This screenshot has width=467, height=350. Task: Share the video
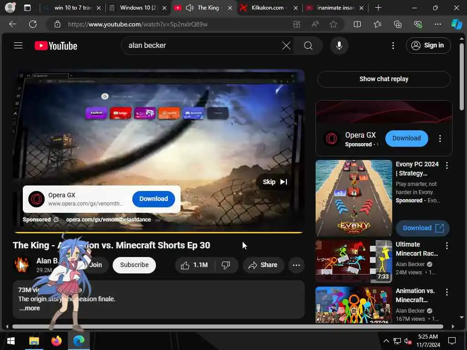tap(263, 265)
